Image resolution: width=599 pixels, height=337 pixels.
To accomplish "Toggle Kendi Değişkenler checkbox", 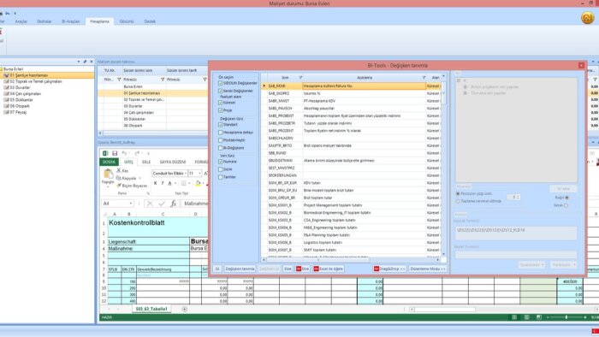I will click(221, 91).
